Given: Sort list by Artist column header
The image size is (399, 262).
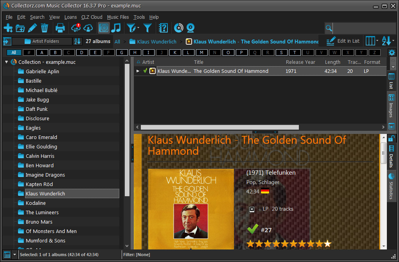Looking at the screenshot, I should coord(148,62).
